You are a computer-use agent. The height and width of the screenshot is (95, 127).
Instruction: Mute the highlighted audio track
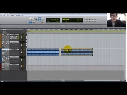click(x=8, y=51)
